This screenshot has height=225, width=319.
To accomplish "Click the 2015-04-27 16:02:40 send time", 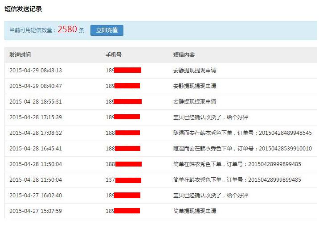I will (x=36, y=196).
